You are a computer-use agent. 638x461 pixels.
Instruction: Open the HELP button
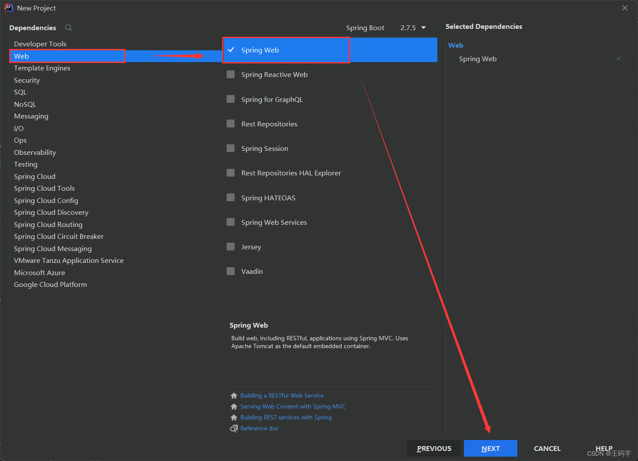tap(604, 448)
